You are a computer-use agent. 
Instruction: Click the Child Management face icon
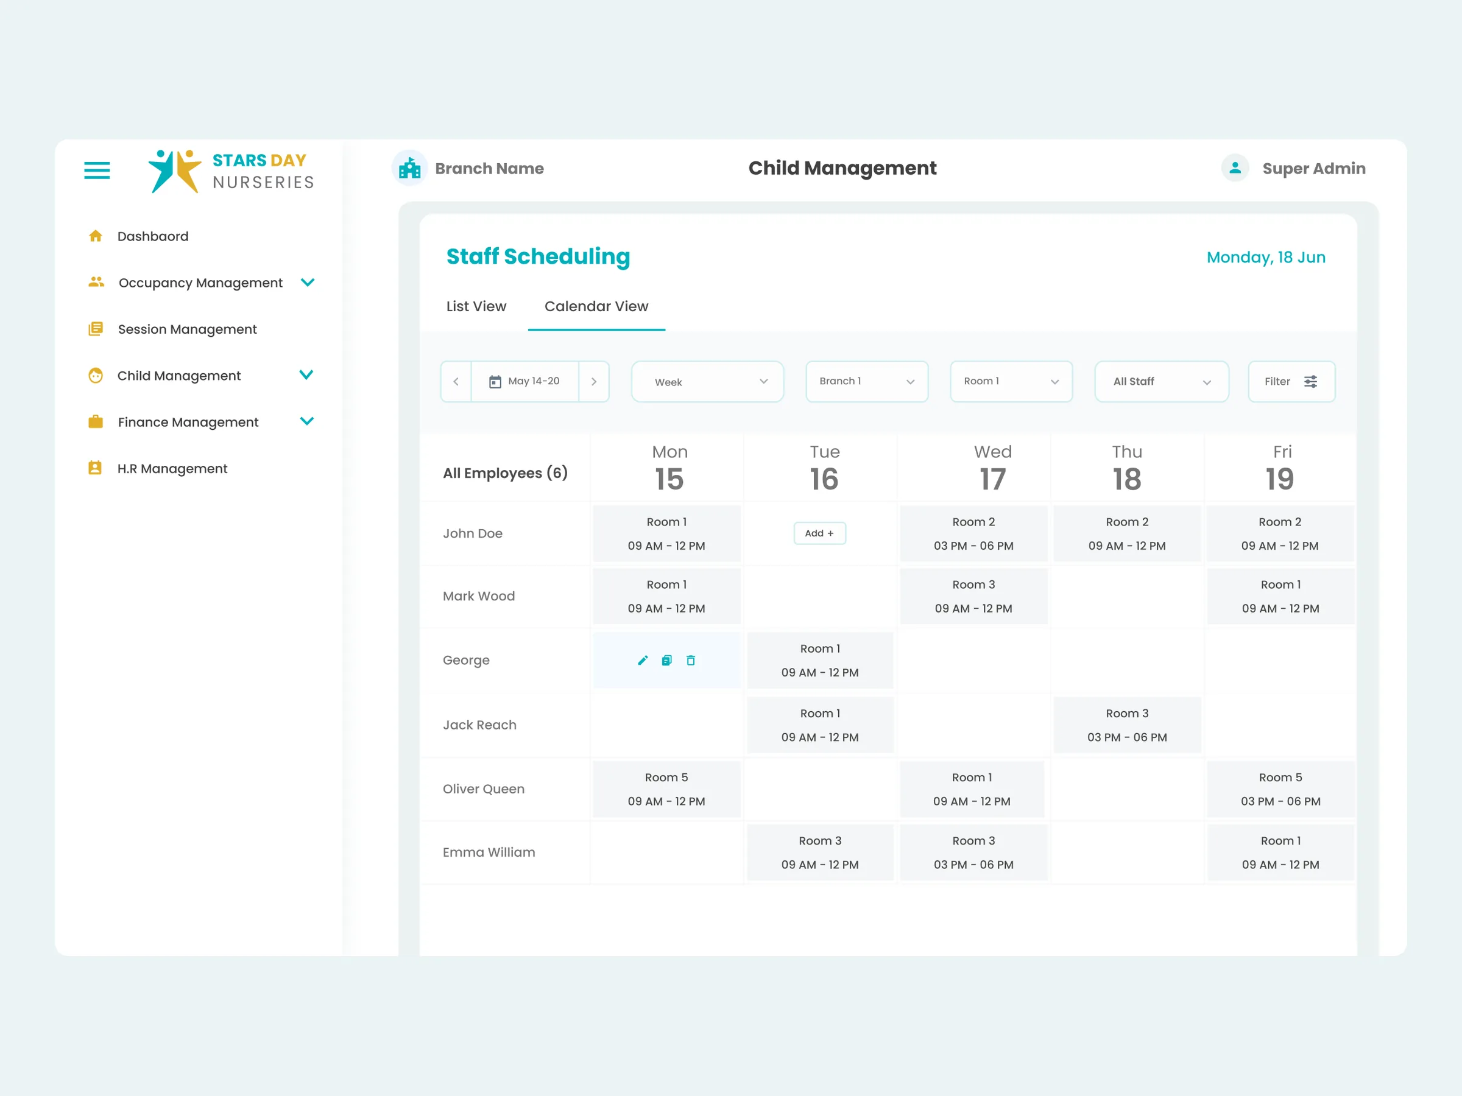click(x=96, y=375)
